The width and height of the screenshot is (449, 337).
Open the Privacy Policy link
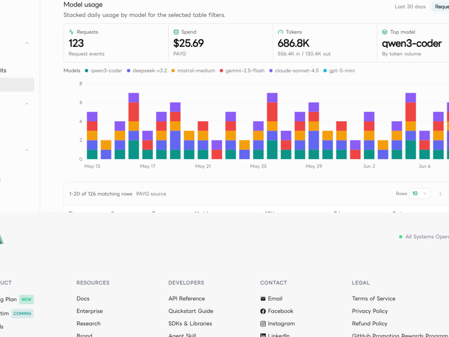[x=370, y=311]
